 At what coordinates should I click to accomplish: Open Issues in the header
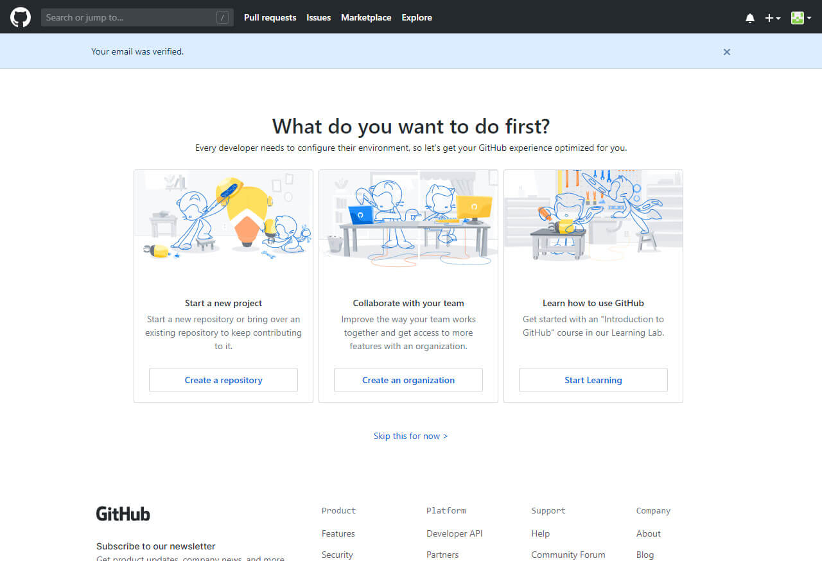[x=319, y=17]
